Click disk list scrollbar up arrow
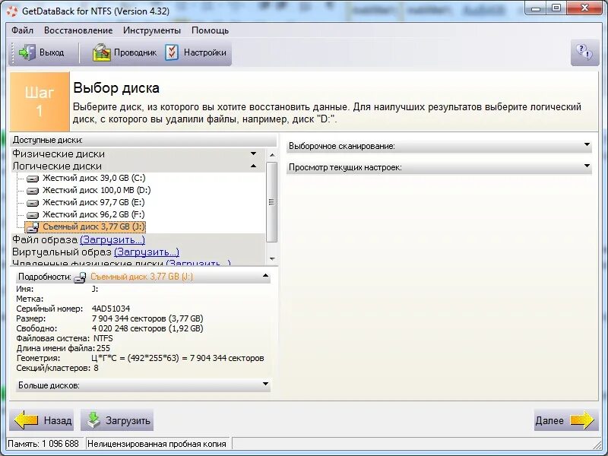Screen dimensions: 608x456 pos(272,155)
